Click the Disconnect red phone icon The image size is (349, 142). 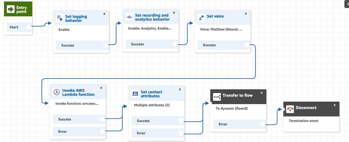click(290, 109)
